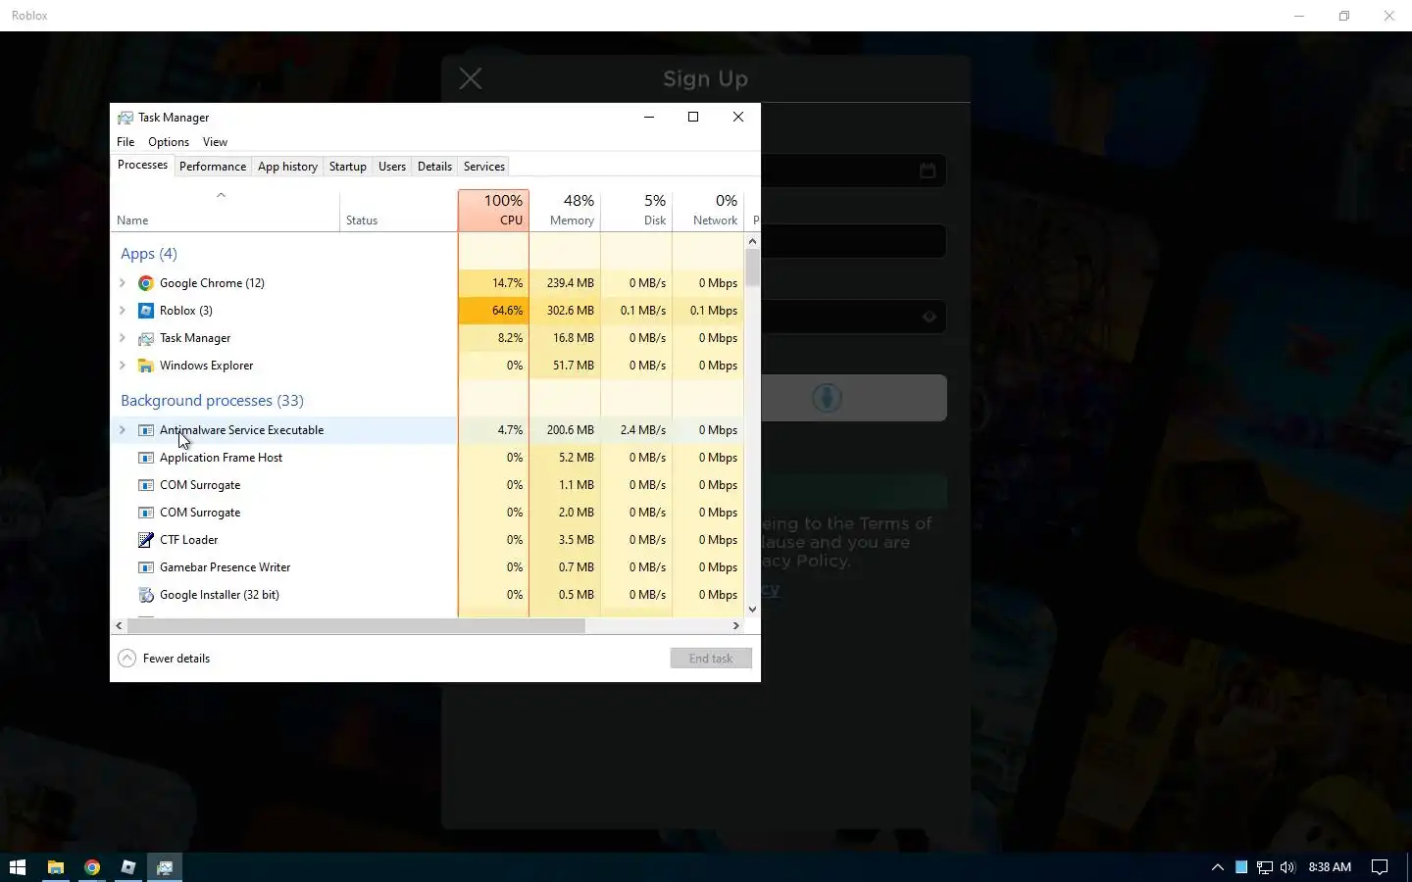This screenshot has width=1412, height=882.
Task: Open Chrome from the taskbar
Action: [x=92, y=867]
